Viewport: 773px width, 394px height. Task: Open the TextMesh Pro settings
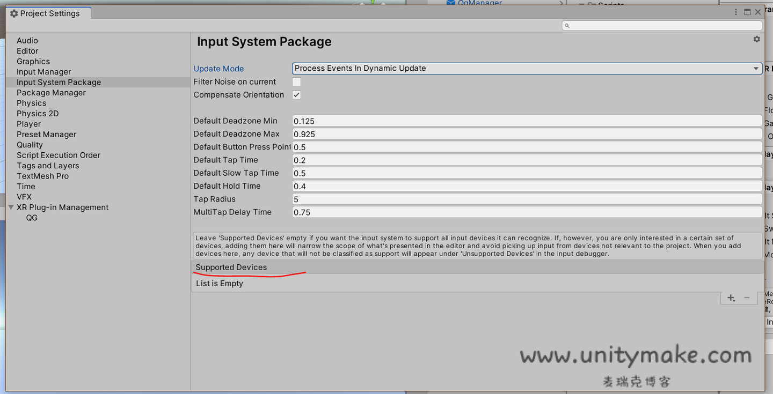(x=42, y=176)
